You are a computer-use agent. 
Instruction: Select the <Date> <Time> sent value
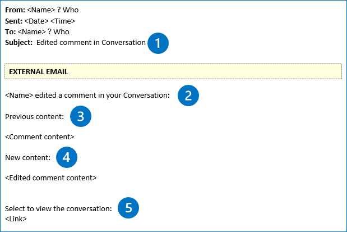coord(50,21)
